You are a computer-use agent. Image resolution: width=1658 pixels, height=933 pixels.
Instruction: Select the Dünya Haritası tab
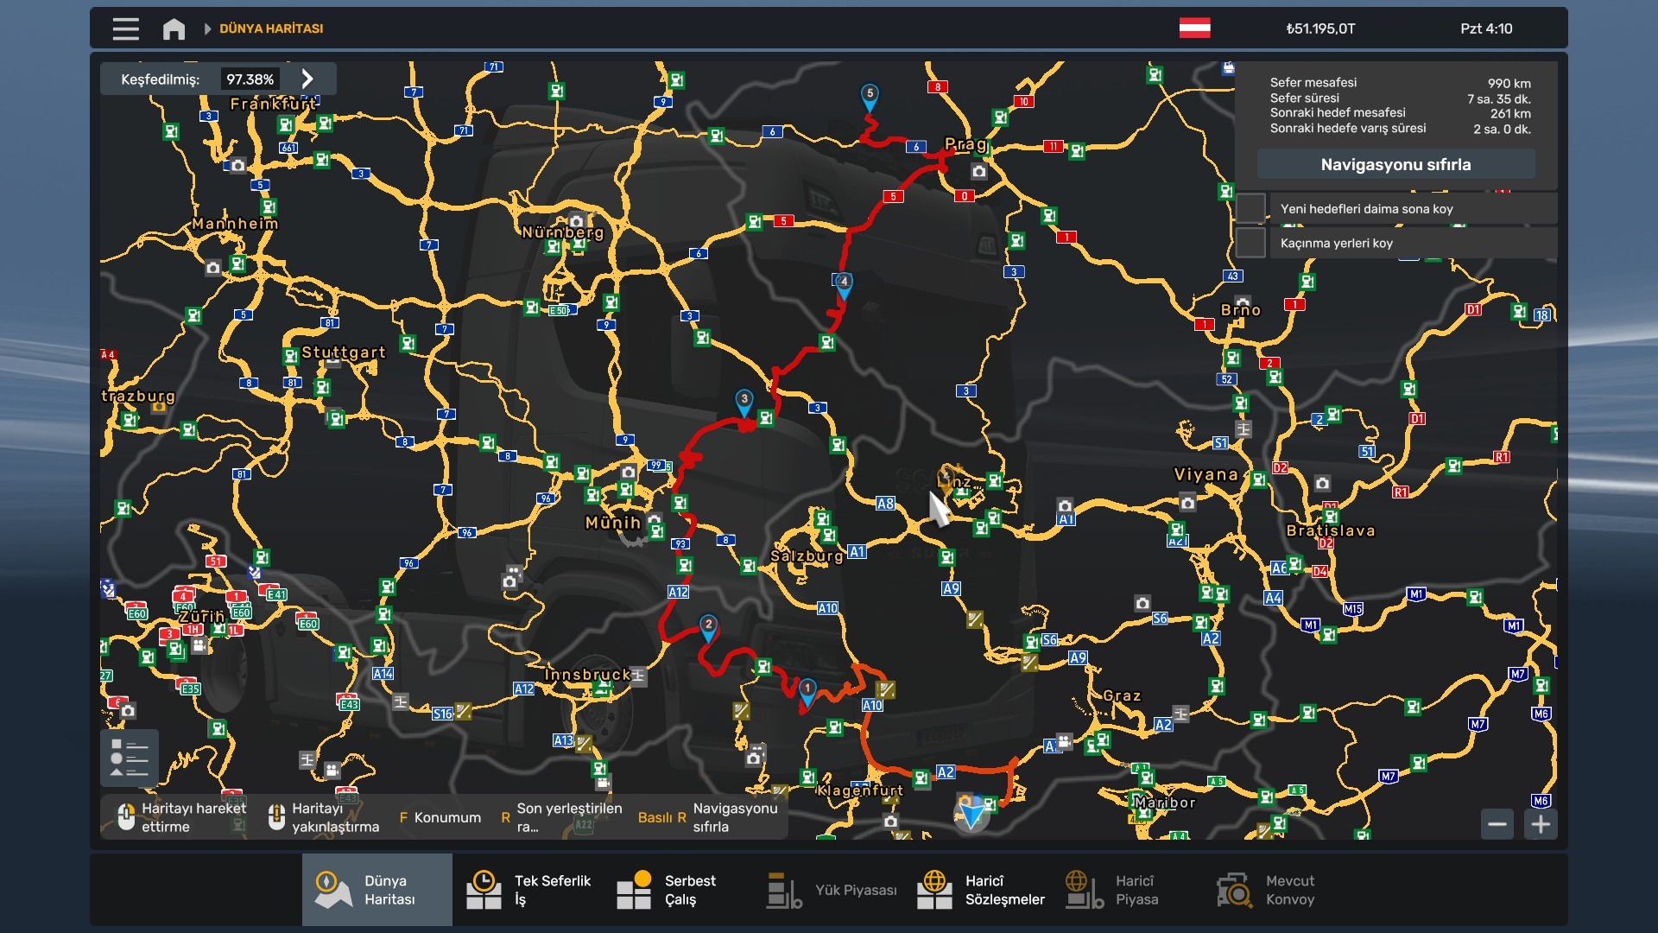377,890
